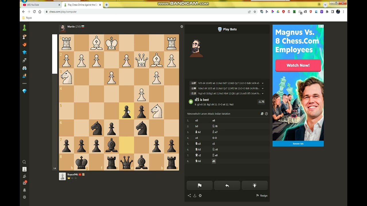Click the -1.75 evaluation score badge
Viewport: 367px width, 206px height.
tap(261, 102)
